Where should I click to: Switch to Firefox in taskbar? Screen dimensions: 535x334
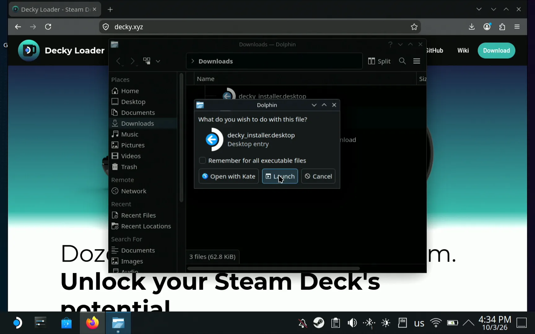tap(92, 323)
